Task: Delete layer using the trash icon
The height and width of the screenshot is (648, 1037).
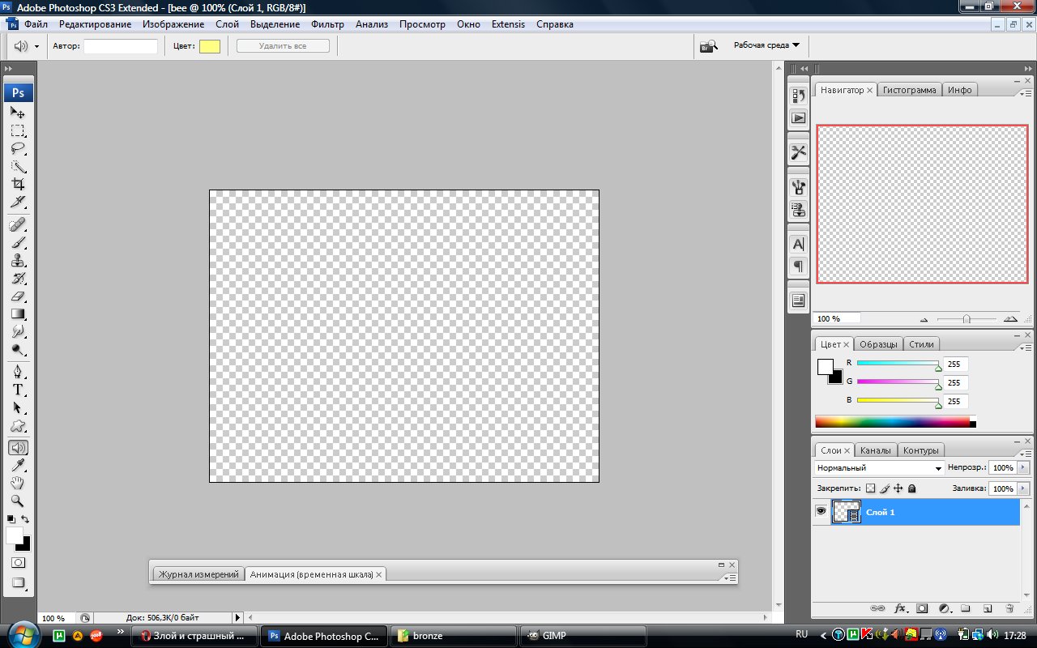Action: [1009, 607]
